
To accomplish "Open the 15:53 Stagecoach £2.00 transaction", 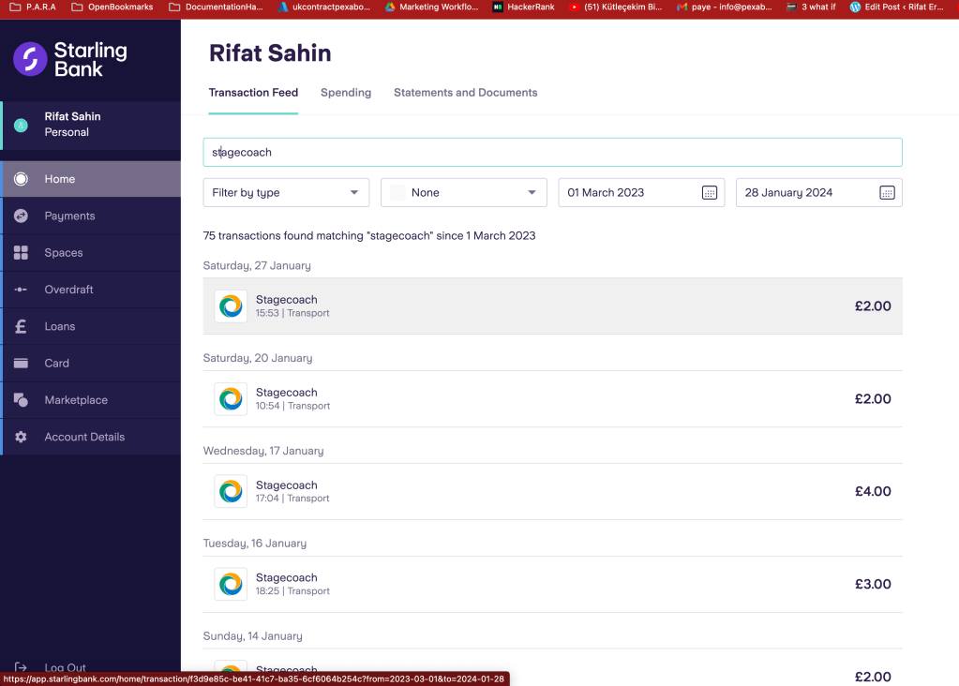I will [552, 306].
